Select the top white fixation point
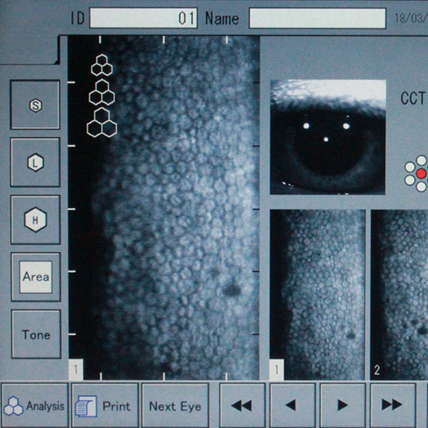Screen dimensions: 428x428 tap(421, 160)
